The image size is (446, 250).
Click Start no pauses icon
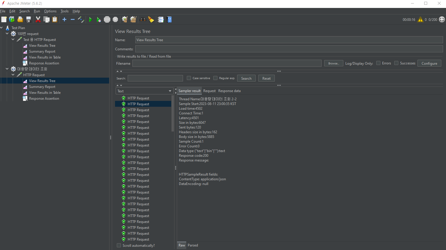coord(99,19)
